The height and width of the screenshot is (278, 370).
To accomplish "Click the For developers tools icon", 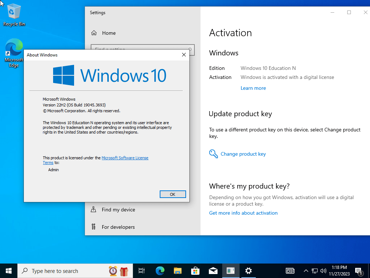I will click(x=94, y=227).
